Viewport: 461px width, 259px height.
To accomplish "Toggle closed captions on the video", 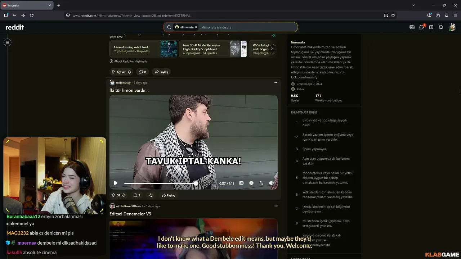I will (241, 183).
